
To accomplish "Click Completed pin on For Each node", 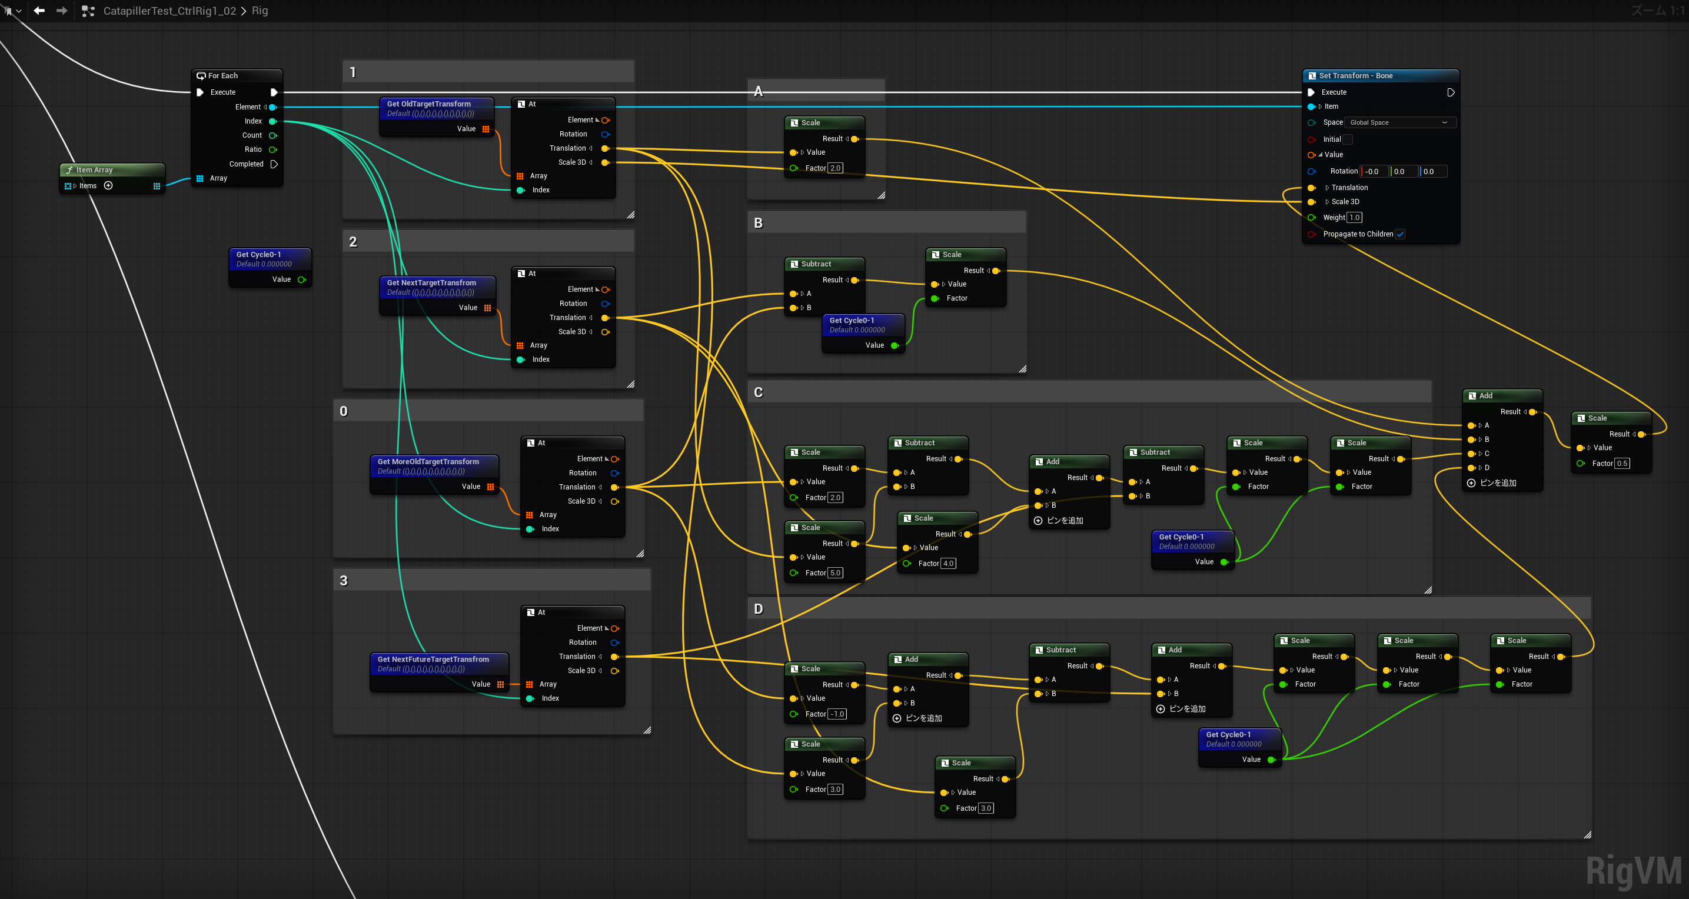I will (x=274, y=164).
